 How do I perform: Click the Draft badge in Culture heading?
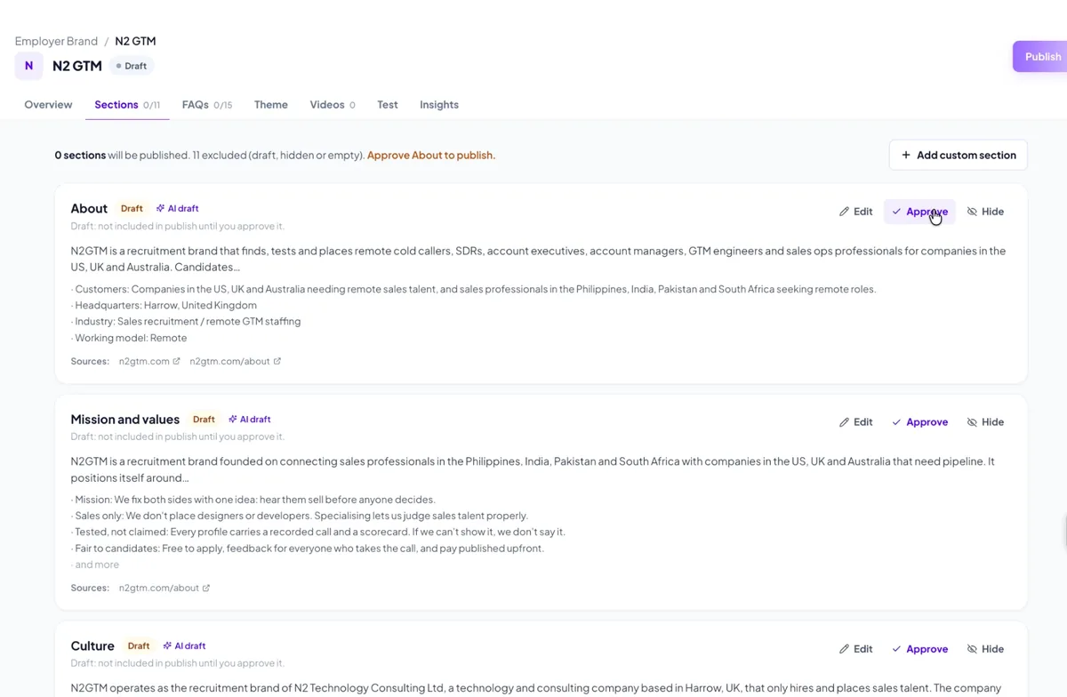[139, 646]
